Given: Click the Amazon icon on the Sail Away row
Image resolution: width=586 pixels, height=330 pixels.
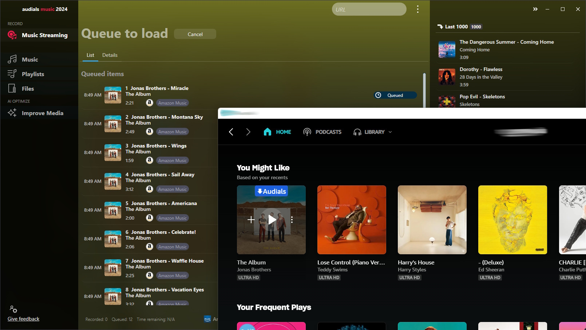Looking at the screenshot, I should click(x=149, y=189).
